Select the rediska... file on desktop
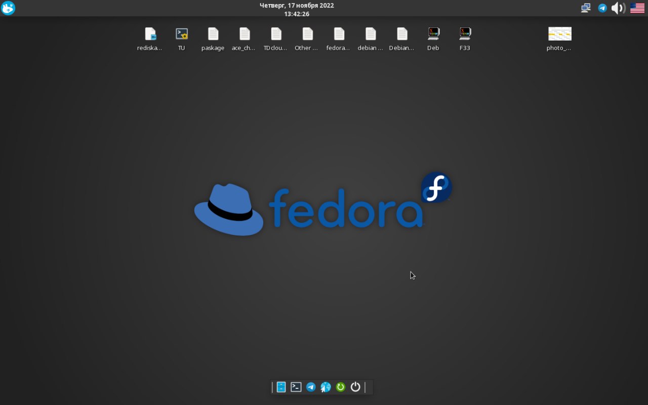648x405 pixels. [150, 39]
